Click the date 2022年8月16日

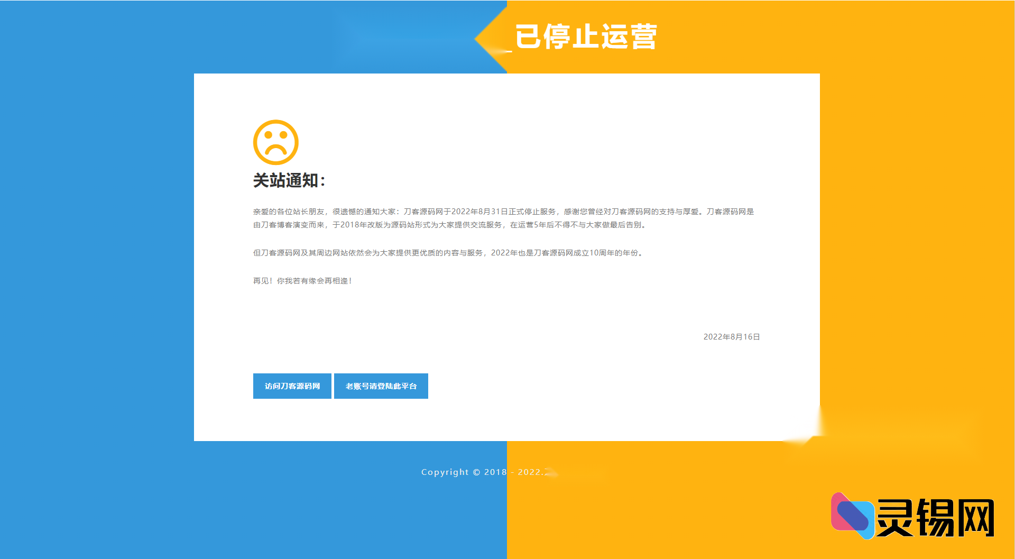coord(732,336)
